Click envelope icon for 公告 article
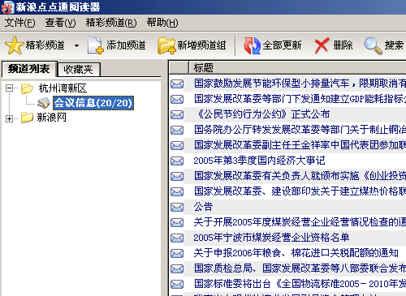 (x=177, y=208)
